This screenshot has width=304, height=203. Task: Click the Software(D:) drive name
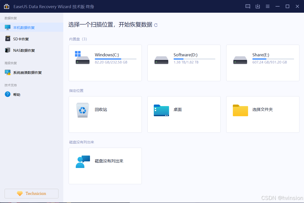[186, 55]
